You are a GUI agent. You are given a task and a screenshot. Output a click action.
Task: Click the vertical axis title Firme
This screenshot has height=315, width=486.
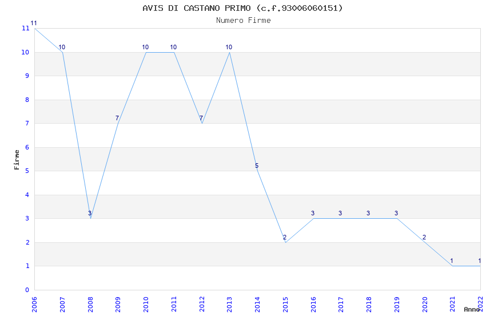(x=17, y=160)
